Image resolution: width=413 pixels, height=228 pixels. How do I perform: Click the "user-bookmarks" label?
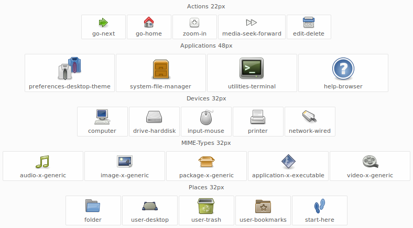pos(263,220)
